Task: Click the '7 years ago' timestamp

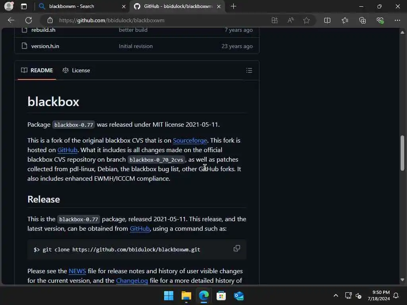Action: point(238,30)
